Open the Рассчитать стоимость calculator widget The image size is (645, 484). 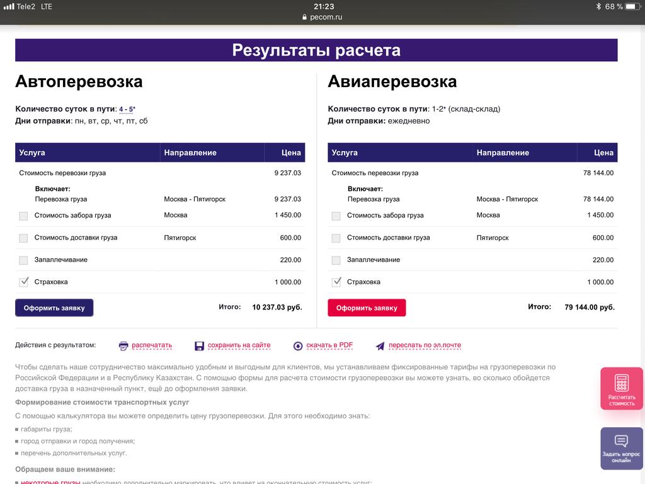click(x=622, y=388)
